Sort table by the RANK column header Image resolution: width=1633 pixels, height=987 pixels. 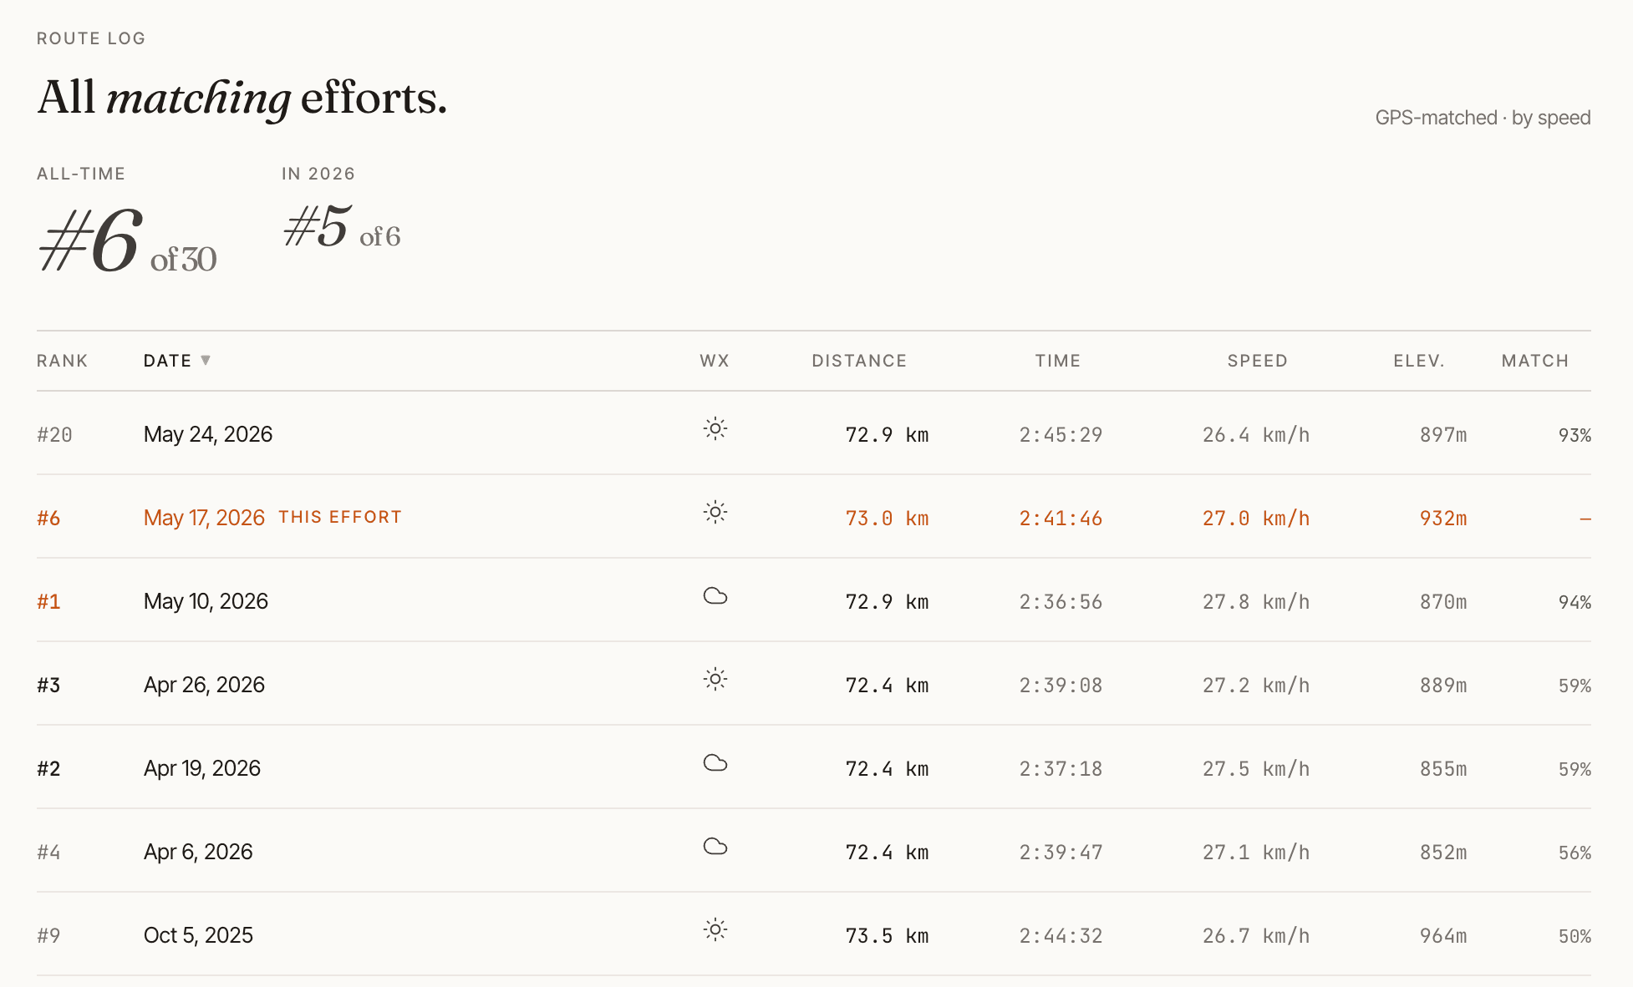(63, 361)
